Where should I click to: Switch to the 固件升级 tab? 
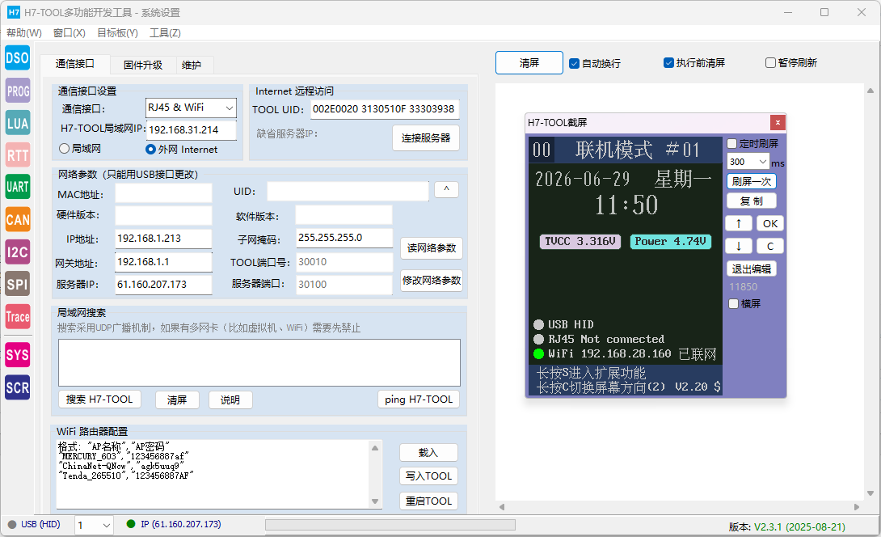click(x=143, y=65)
